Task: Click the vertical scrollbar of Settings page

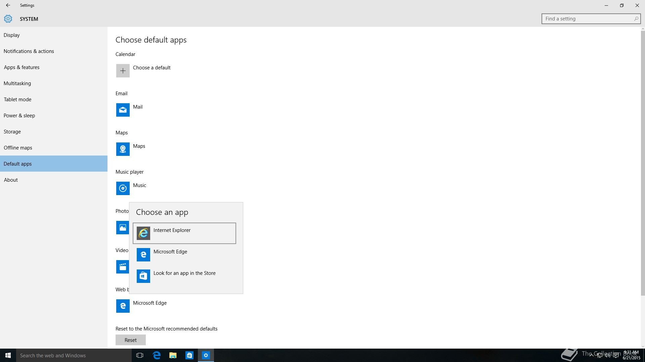Action: [x=643, y=163]
